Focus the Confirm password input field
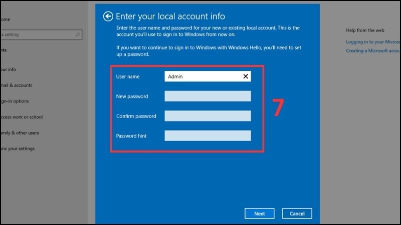401x225 pixels. (x=208, y=116)
